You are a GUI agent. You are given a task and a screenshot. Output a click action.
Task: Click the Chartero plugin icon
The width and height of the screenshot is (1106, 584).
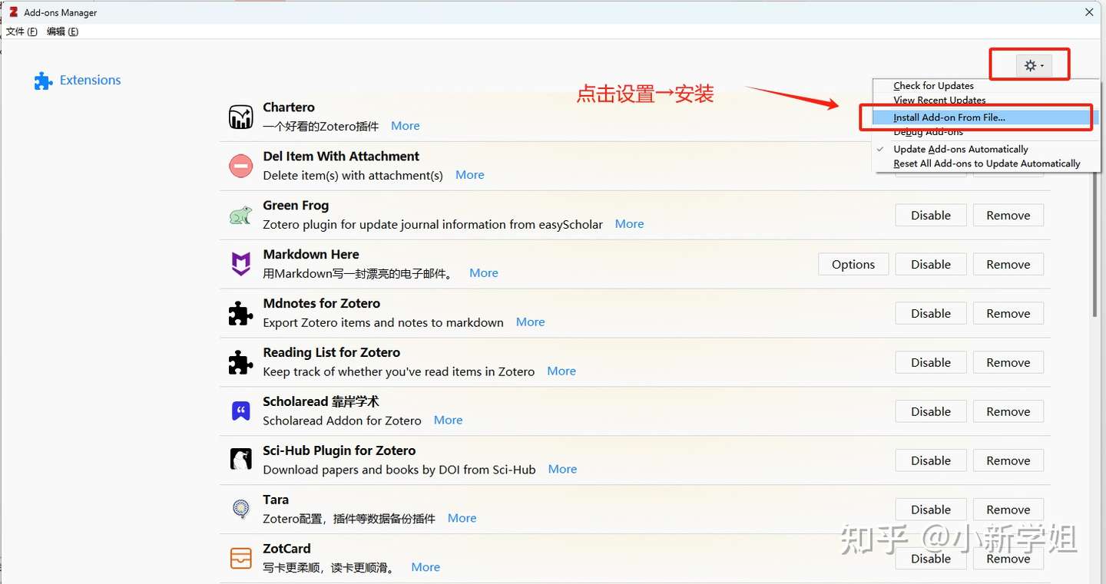point(241,117)
